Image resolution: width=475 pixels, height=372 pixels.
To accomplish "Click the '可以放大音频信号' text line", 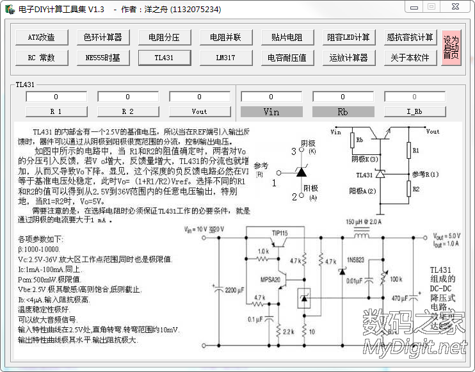I will point(47,319).
